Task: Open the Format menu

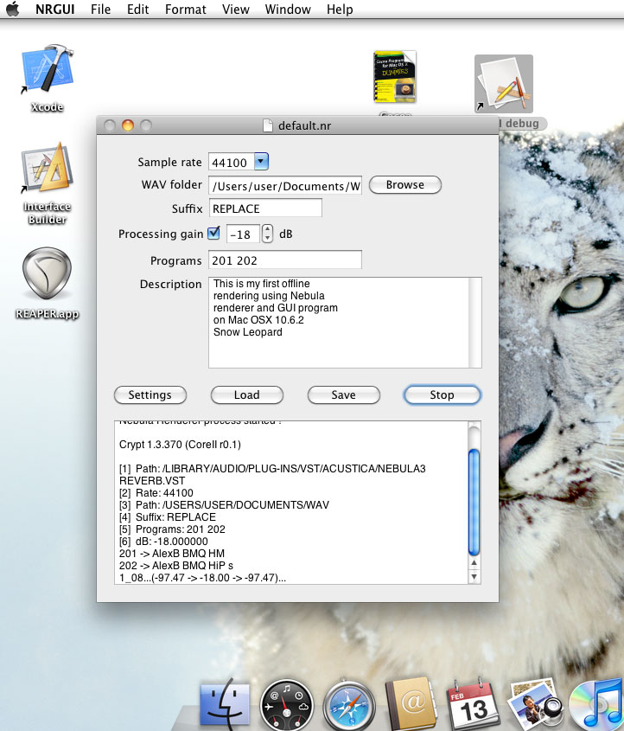Action: pyautogui.click(x=186, y=10)
